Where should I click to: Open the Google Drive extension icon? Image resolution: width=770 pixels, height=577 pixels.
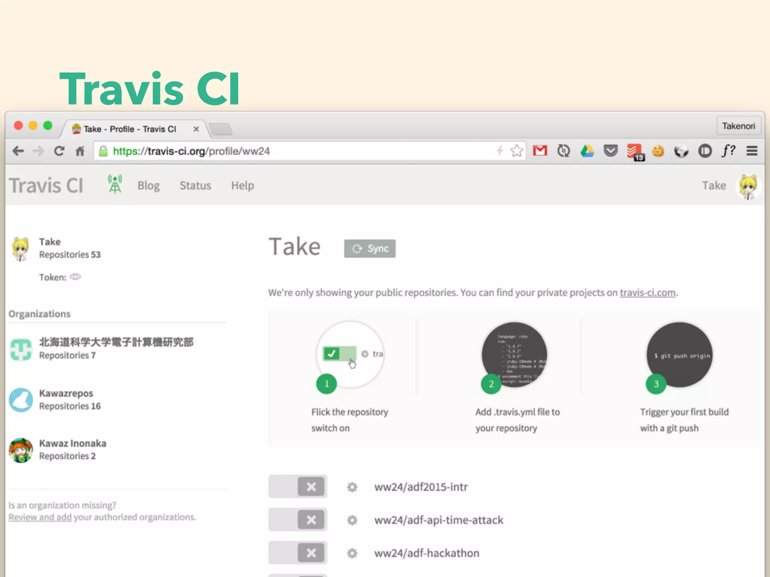(x=587, y=151)
